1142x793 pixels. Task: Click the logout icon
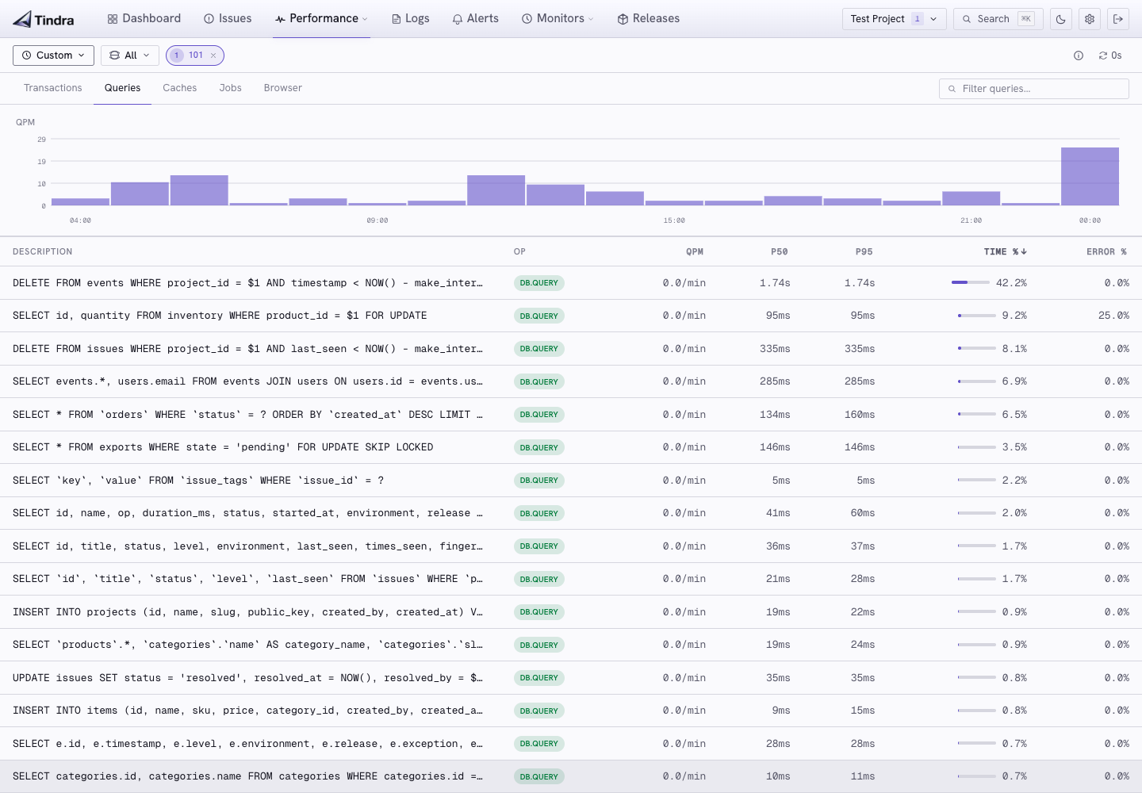[x=1118, y=19]
